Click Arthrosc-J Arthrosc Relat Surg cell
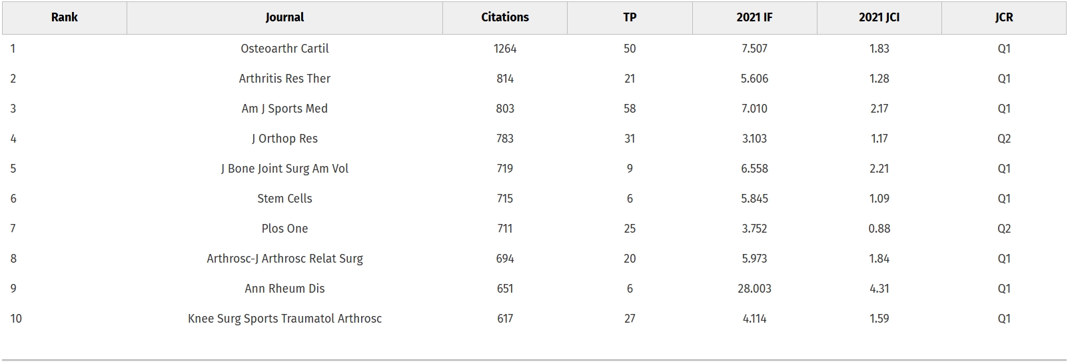Screen dimensions: 1068x362 click(x=284, y=259)
